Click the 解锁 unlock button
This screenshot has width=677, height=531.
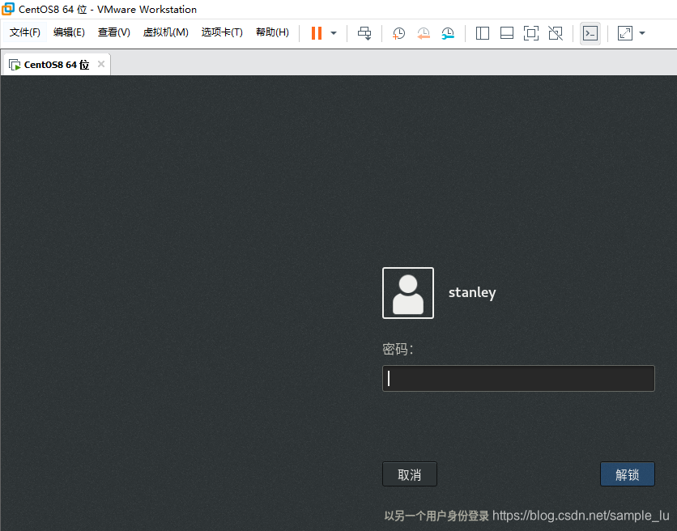(628, 474)
